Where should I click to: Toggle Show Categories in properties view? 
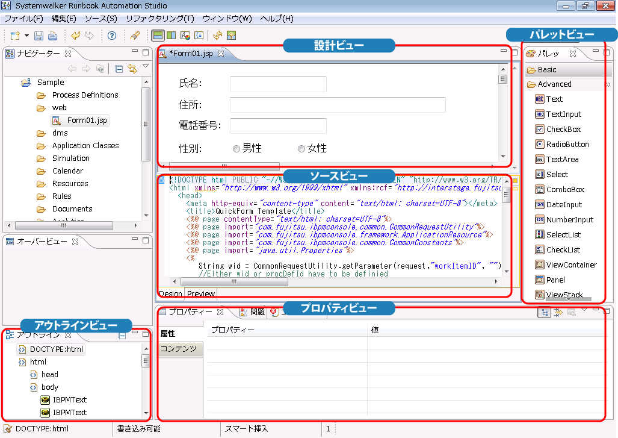click(545, 313)
